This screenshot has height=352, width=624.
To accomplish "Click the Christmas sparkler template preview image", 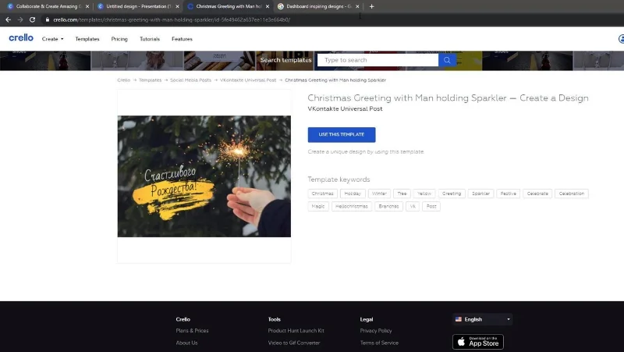I will coord(204,176).
